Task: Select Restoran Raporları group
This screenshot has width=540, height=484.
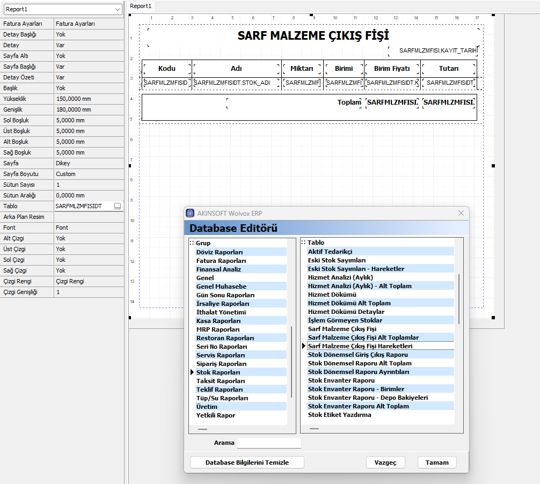Action: (x=241, y=338)
